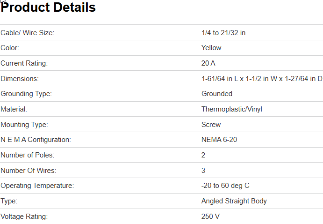The image size is (323, 224).
Task: Click the Dimensions label
Action: coord(20,79)
